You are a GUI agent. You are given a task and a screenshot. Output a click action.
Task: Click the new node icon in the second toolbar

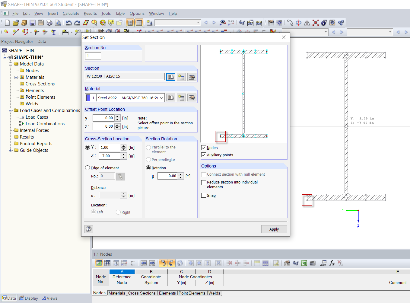coord(6,32)
